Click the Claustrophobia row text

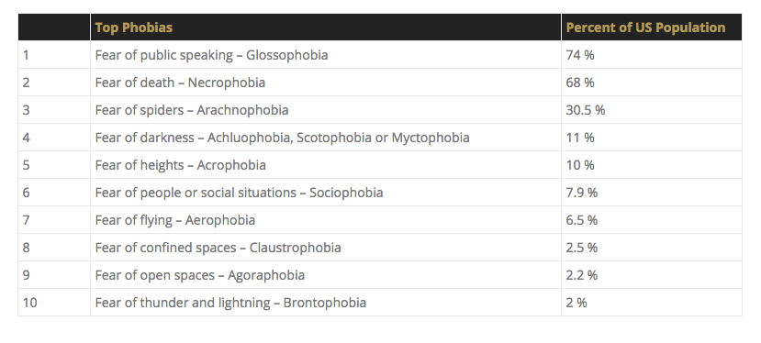(218, 248)
